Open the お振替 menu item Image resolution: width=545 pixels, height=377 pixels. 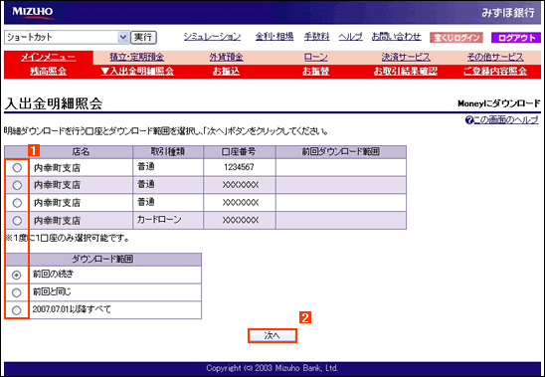coord(315,72)
